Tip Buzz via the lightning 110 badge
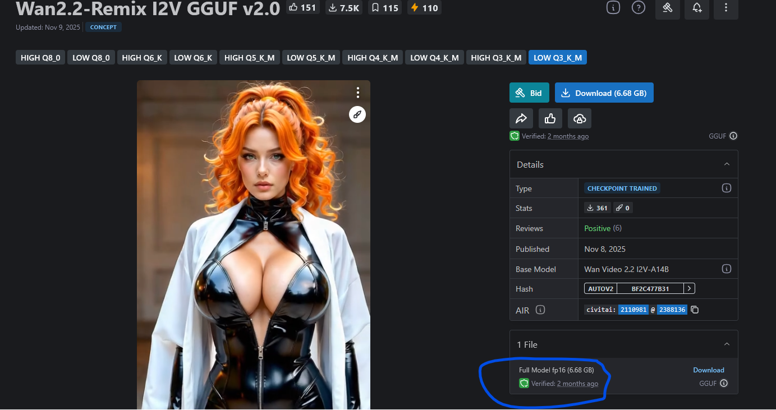The height and width of the screenshot is (410, 776). click(424, 8)
